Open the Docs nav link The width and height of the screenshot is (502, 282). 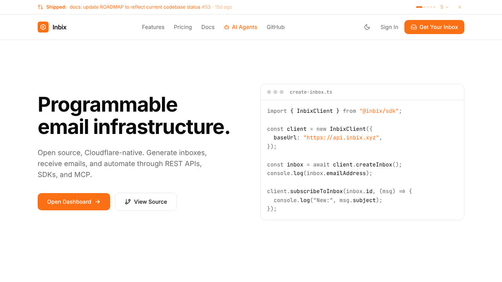pos(208,27)
